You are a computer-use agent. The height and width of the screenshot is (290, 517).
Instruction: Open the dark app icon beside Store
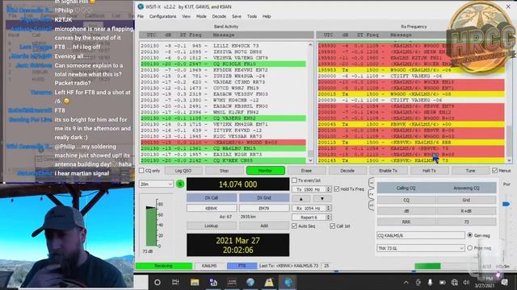232,282
